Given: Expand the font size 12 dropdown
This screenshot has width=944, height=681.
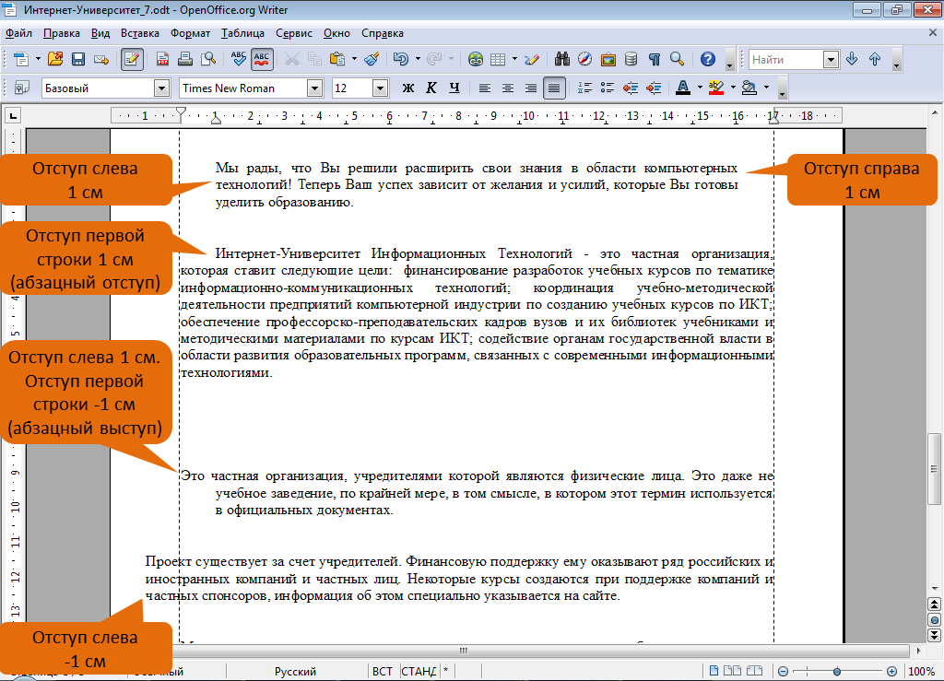Looking at the screenshot, I should coord(380,88).
